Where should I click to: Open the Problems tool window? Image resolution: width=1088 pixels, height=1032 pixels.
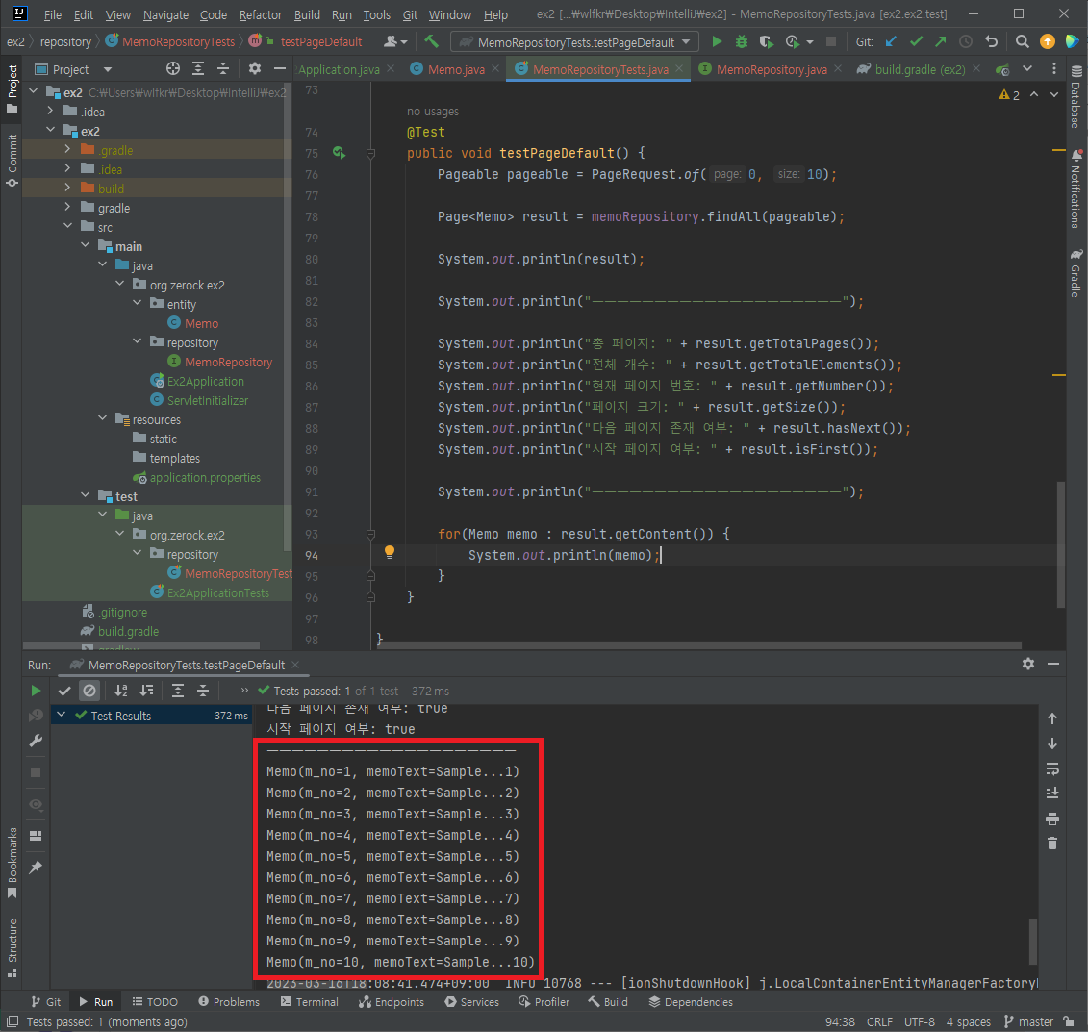click(x=229, y=1002)
